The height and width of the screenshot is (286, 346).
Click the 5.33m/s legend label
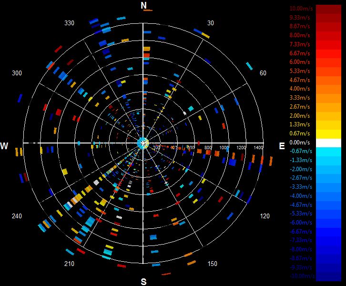pos(300,71)
